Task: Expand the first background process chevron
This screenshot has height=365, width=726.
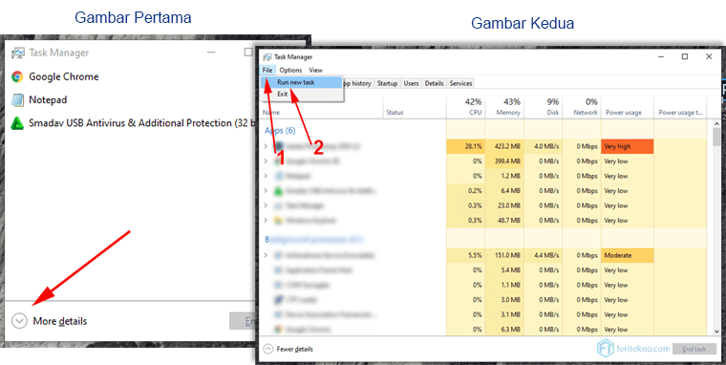Action: (266, 255)
